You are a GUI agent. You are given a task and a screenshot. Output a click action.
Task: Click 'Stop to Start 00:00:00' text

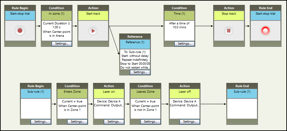click(x=135, y=64)
